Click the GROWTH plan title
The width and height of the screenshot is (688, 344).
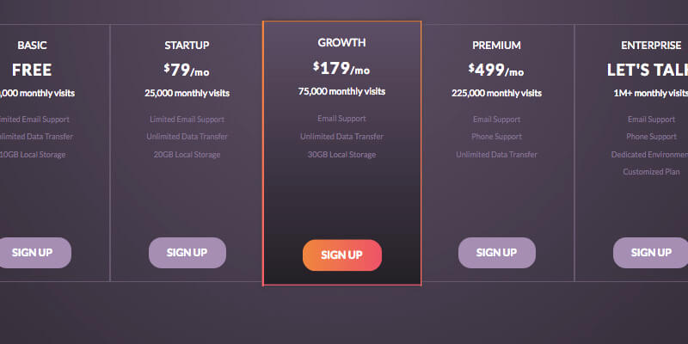[x=341, y=42]
